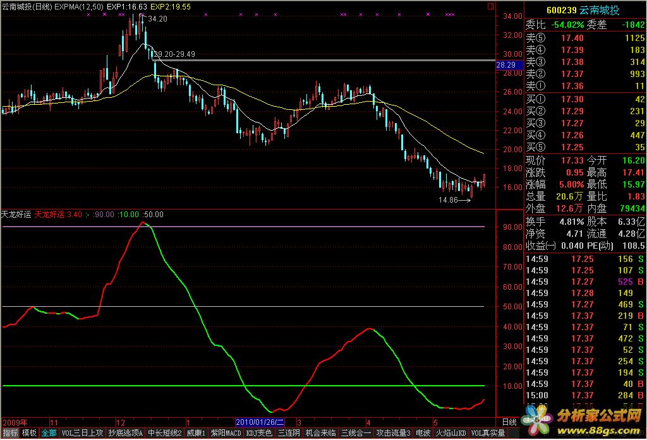Select the 指标 tab
Screen dimensions: 647x440
pos(10,432)
